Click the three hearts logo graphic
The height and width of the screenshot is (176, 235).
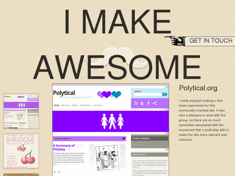109,95
